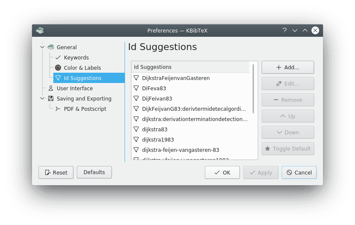Click the KBibTeX app icon in title bar
This screenshot has height=225, width=355.
click(x=40, y=30)
